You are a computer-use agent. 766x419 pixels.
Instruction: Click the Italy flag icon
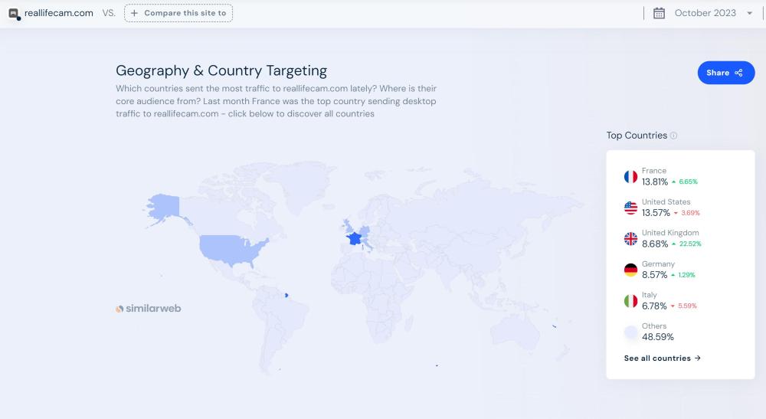pyautogui.click(x=630, y=301)
